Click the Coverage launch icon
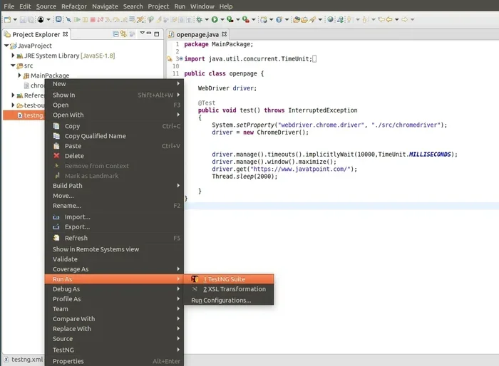499x366 pixels. click(x=230, y=20)
